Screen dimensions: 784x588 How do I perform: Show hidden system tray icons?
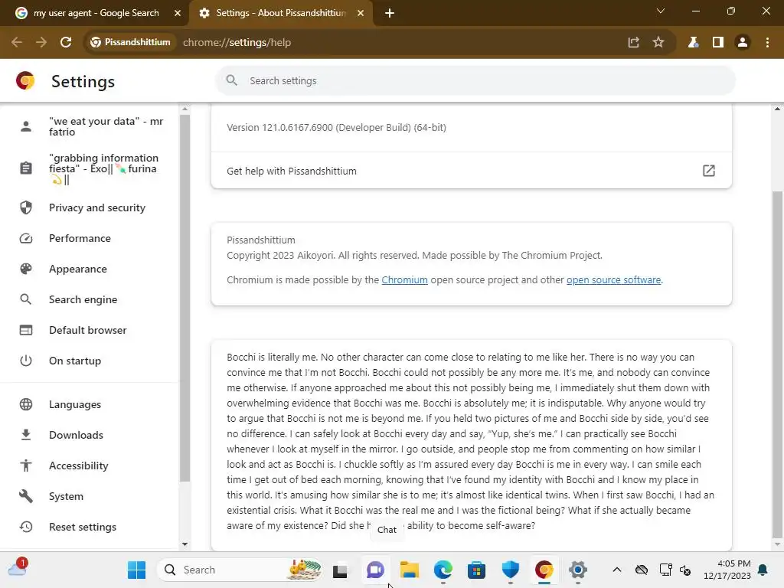pos(617,570)
